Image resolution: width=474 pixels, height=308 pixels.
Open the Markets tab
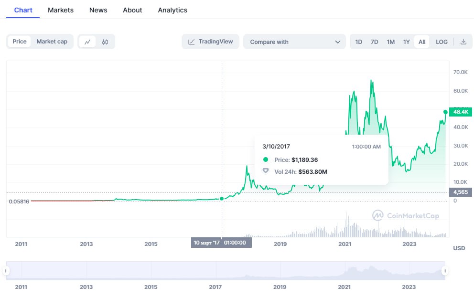(61, 11)
